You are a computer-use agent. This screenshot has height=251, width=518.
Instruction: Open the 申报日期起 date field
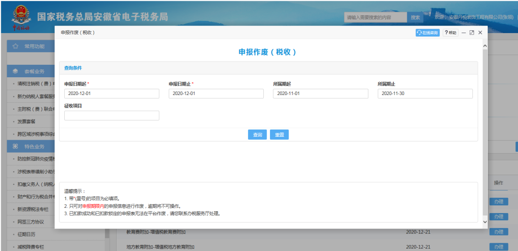pos(111,94)
